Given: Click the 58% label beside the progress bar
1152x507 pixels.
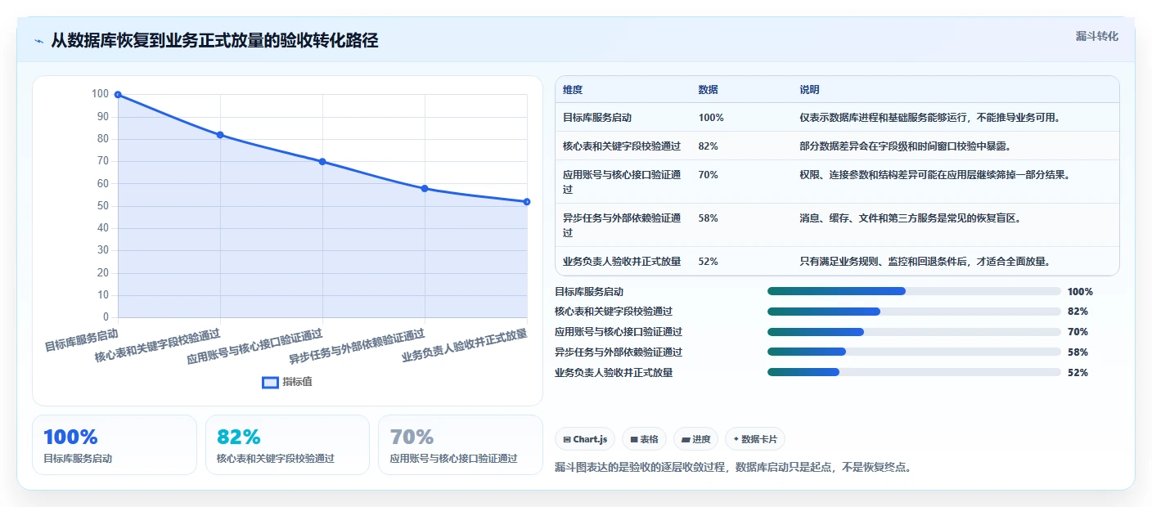Looking at the screenshot, I should 1078,352.
